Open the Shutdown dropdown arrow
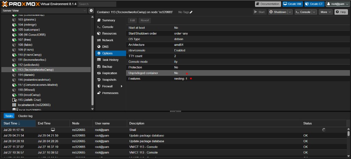This screenshot has height=159, width=351. (x=290, y=12)
